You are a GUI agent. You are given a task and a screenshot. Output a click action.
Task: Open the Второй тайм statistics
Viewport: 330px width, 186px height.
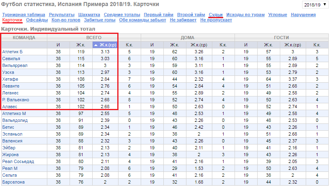pos(191,15)
